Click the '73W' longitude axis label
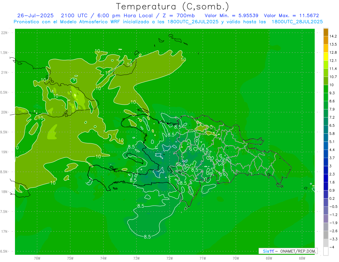 (x=136, y=258)
